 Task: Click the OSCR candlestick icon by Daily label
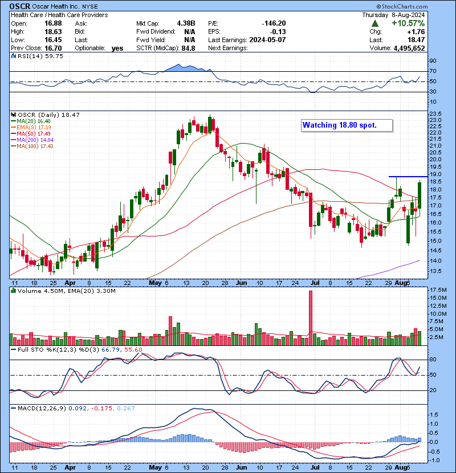click(x=14, y=115)
